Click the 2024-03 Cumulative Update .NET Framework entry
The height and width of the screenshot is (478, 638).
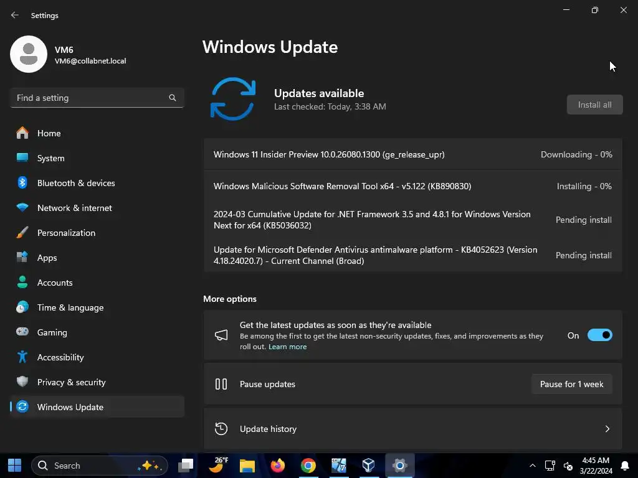tap(412, 220)
